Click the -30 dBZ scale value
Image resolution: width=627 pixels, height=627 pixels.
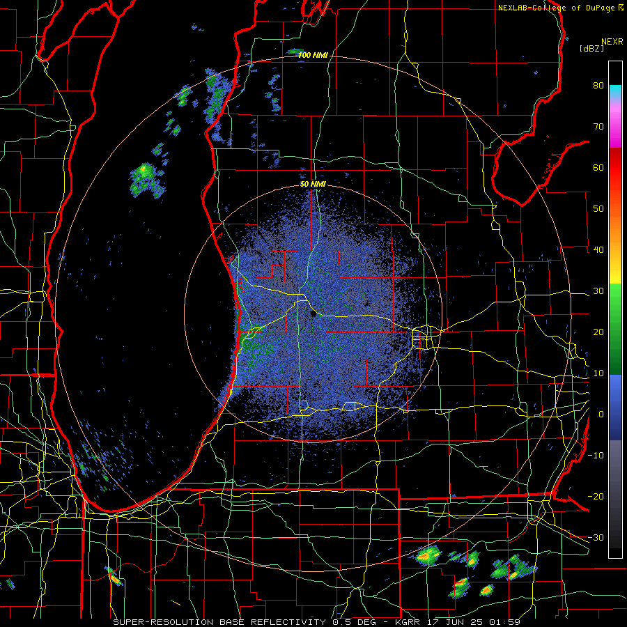point(596,537)
